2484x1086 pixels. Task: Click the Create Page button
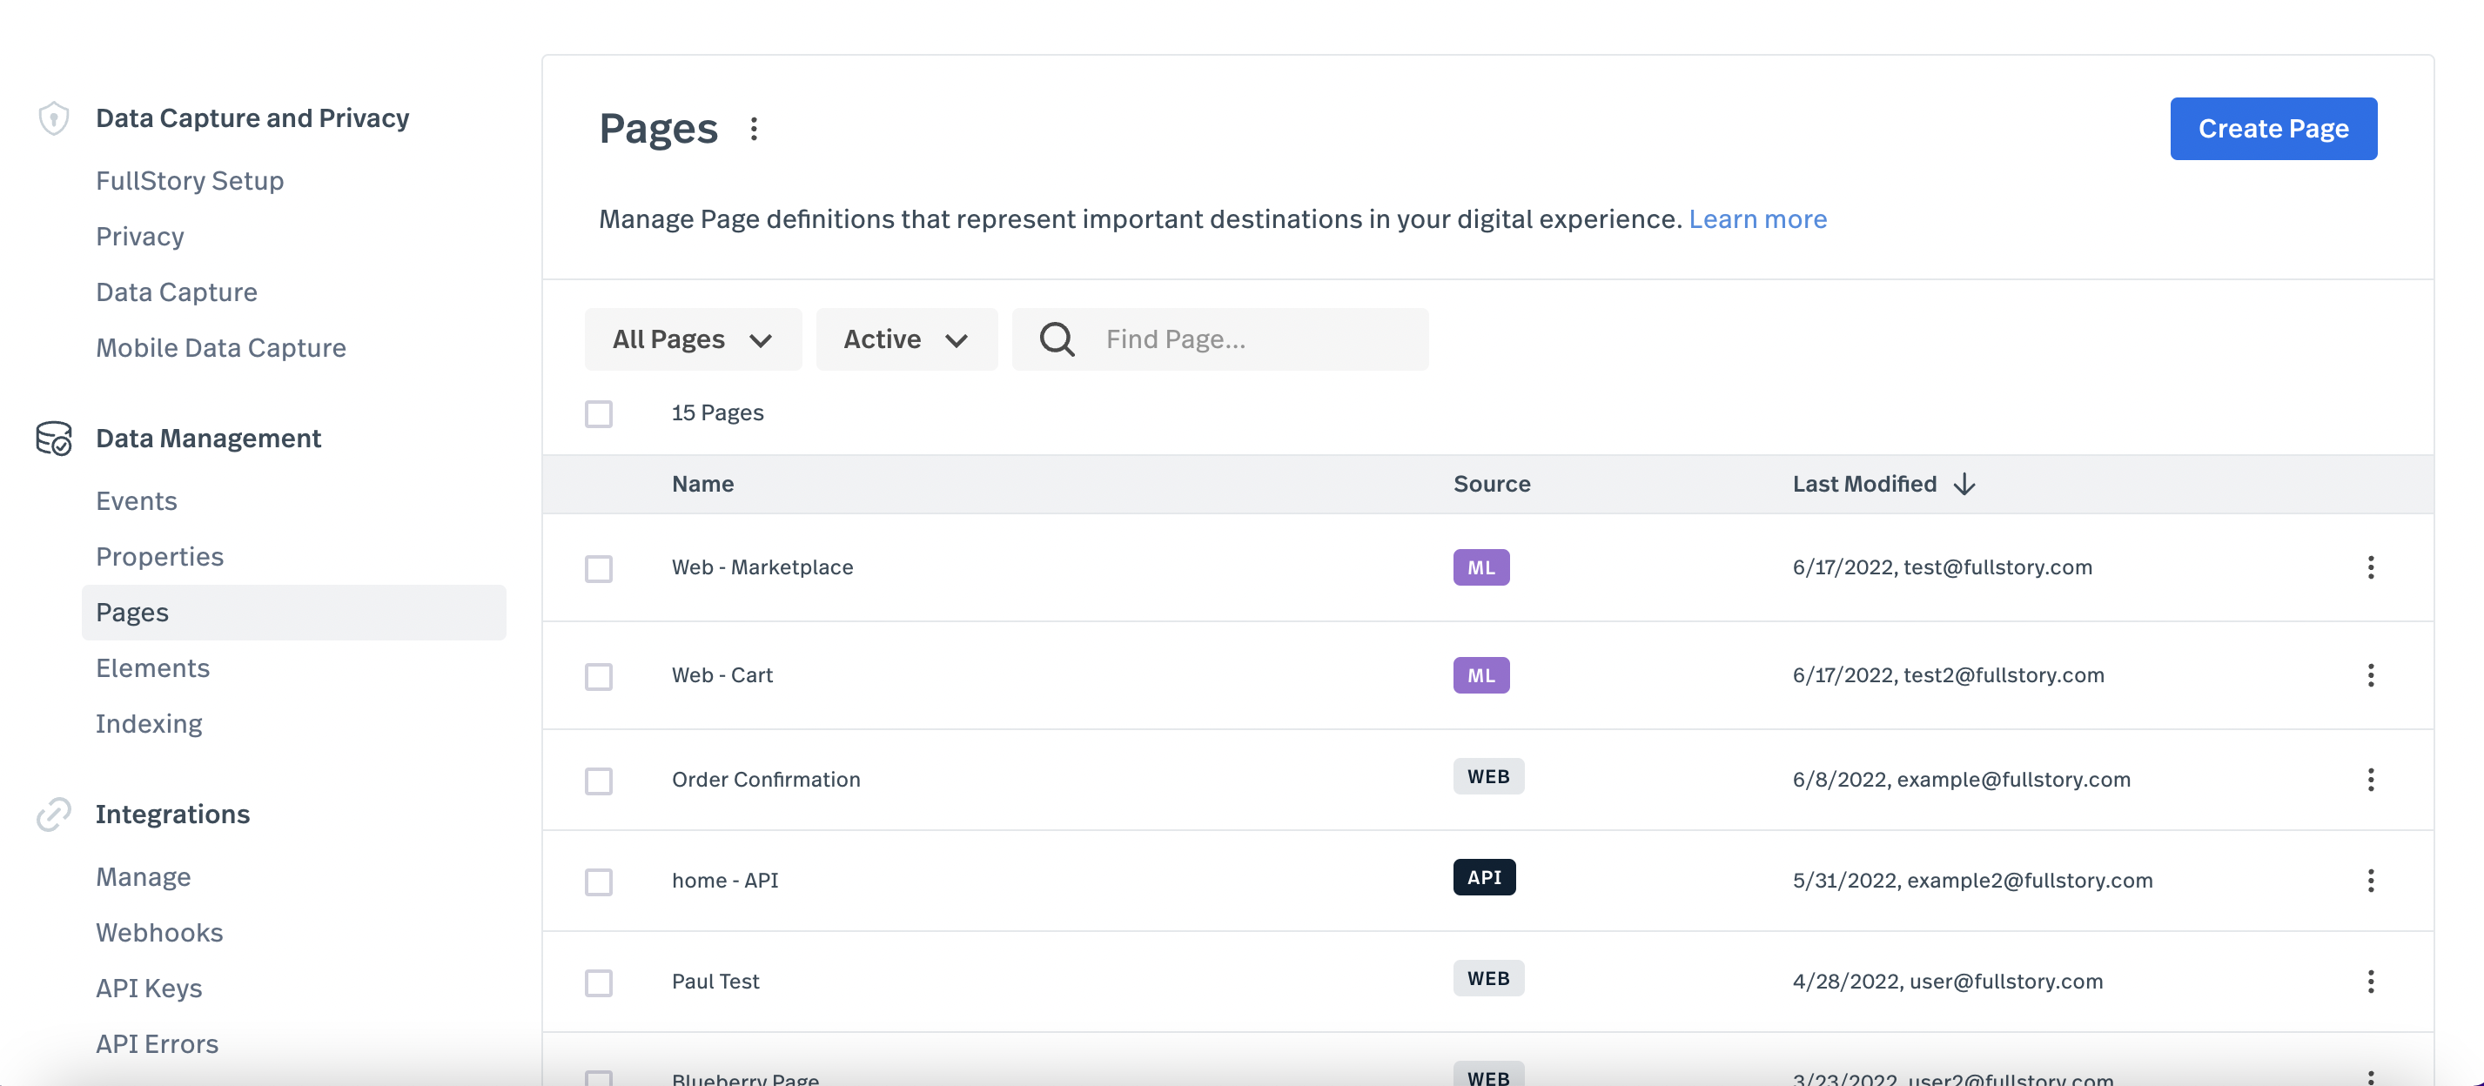2273,128
